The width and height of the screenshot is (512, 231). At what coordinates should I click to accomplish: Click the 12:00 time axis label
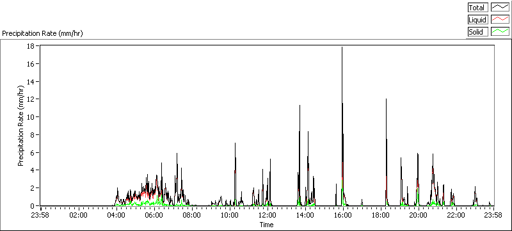[268, 215]
